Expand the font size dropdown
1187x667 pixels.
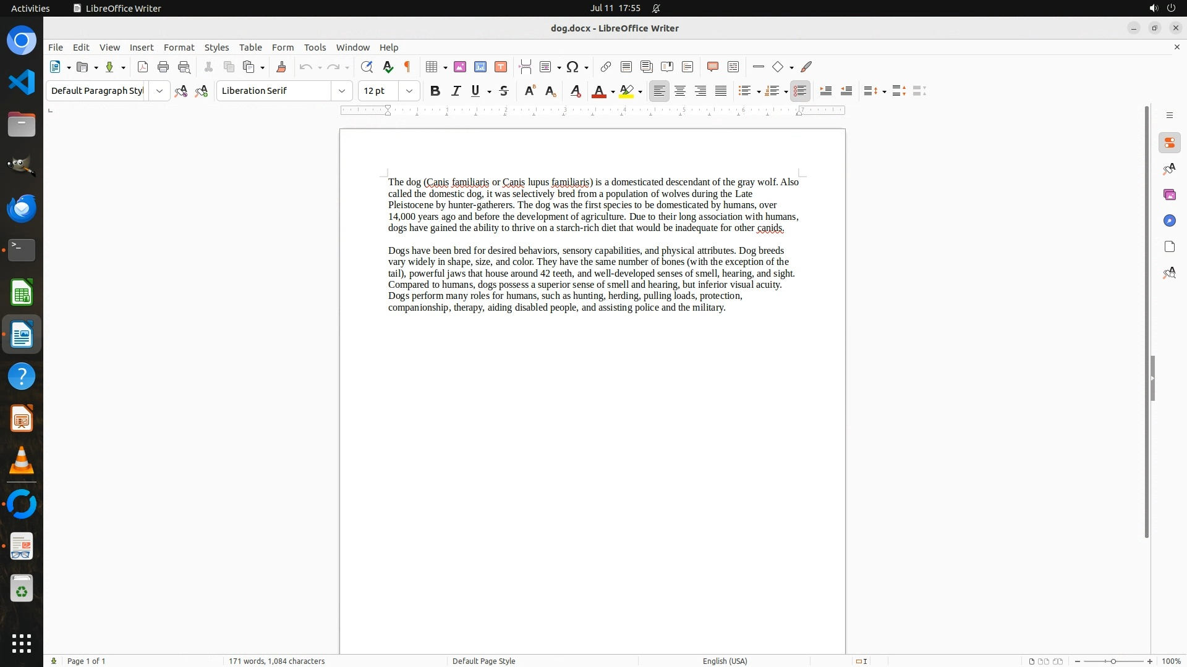pos(409,91)
